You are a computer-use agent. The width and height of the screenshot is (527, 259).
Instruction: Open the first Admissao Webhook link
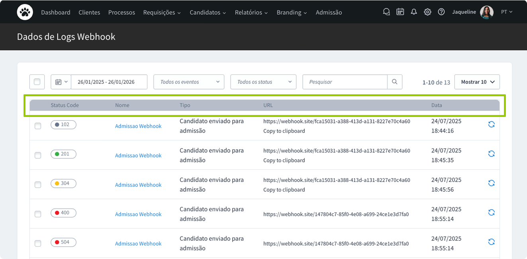138,126
